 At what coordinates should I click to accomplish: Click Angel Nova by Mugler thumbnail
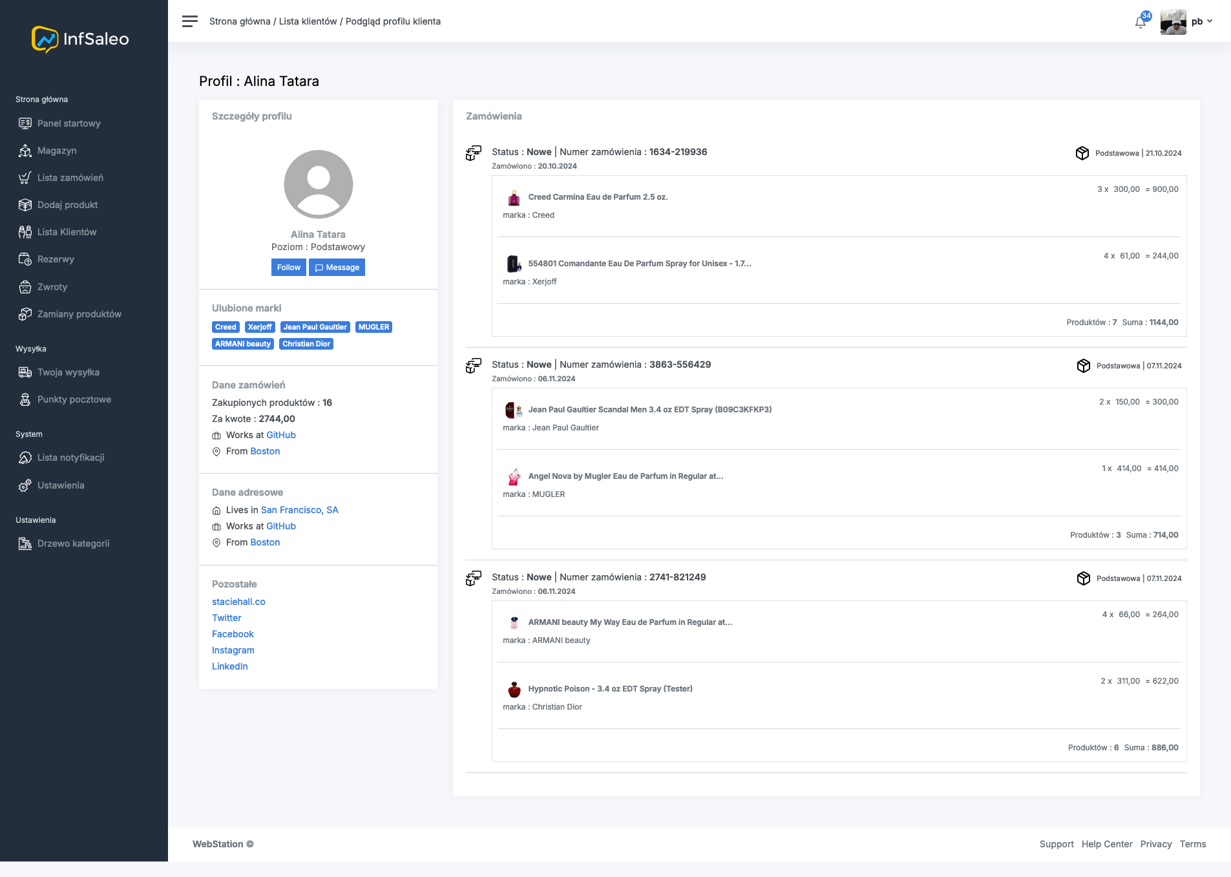(514, 476)
